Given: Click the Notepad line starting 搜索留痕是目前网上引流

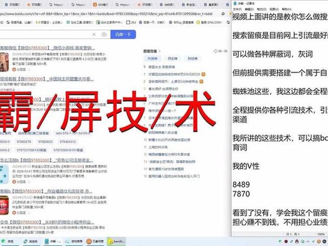Looking at the screenshot, I should pos(280,35).
